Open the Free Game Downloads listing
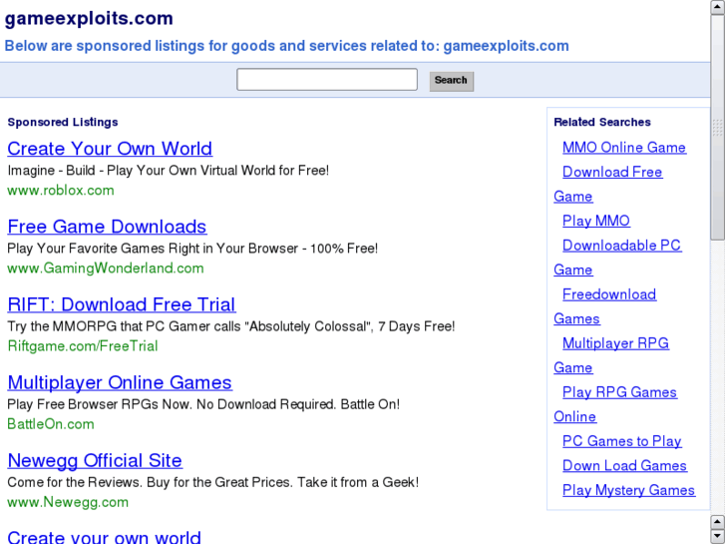The height and width of the screenshot is (544, 725). pyautogui.click(x=107, y=227)
